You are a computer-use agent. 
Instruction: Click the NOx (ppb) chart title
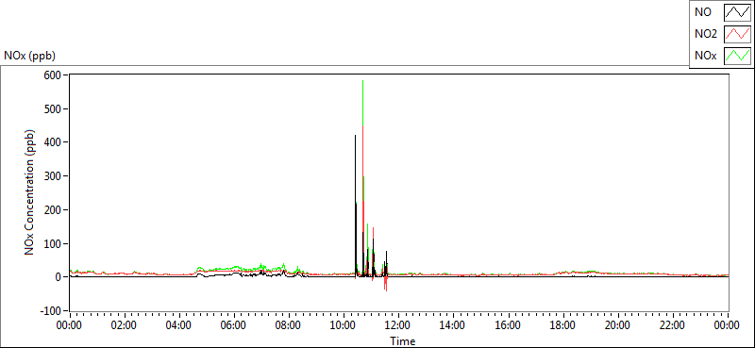[x=30, y=56]
